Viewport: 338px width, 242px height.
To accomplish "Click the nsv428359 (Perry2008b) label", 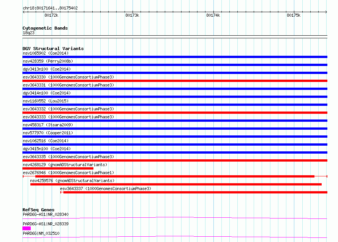I will pos(48,61).
